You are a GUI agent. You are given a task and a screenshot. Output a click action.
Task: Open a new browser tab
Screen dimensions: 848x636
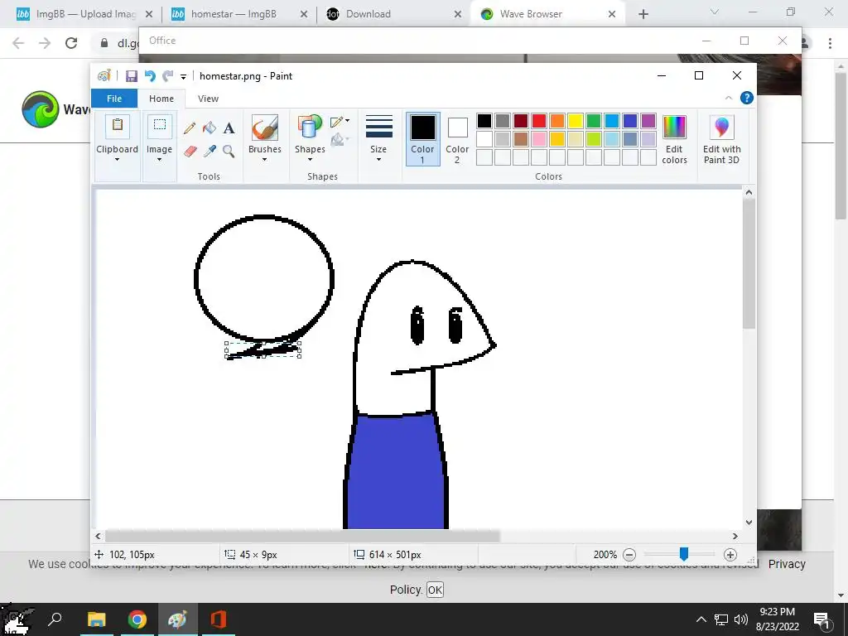tap(643, 14)
